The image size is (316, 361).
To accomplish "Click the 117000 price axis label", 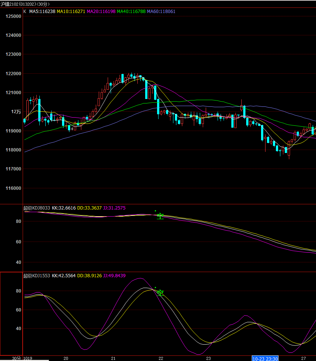I will (13, 169).
